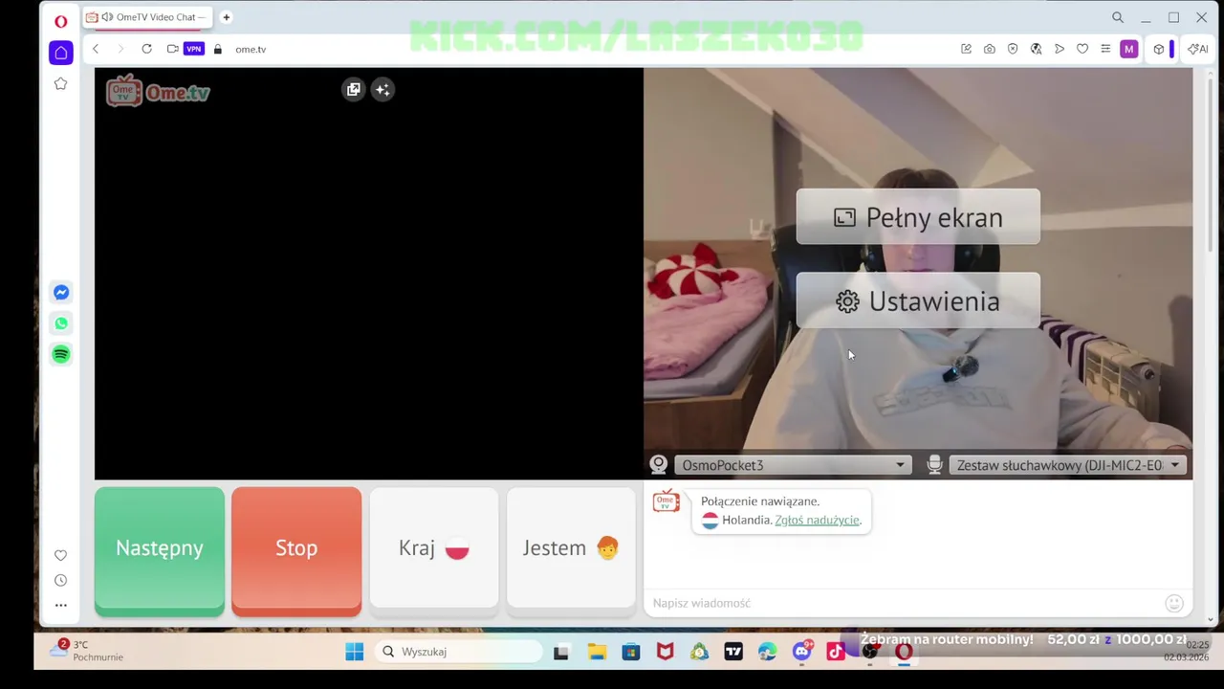Click the sparkle AI icon on video
This screenshot has width=1224, height=689.
click(x=382, y=89)
